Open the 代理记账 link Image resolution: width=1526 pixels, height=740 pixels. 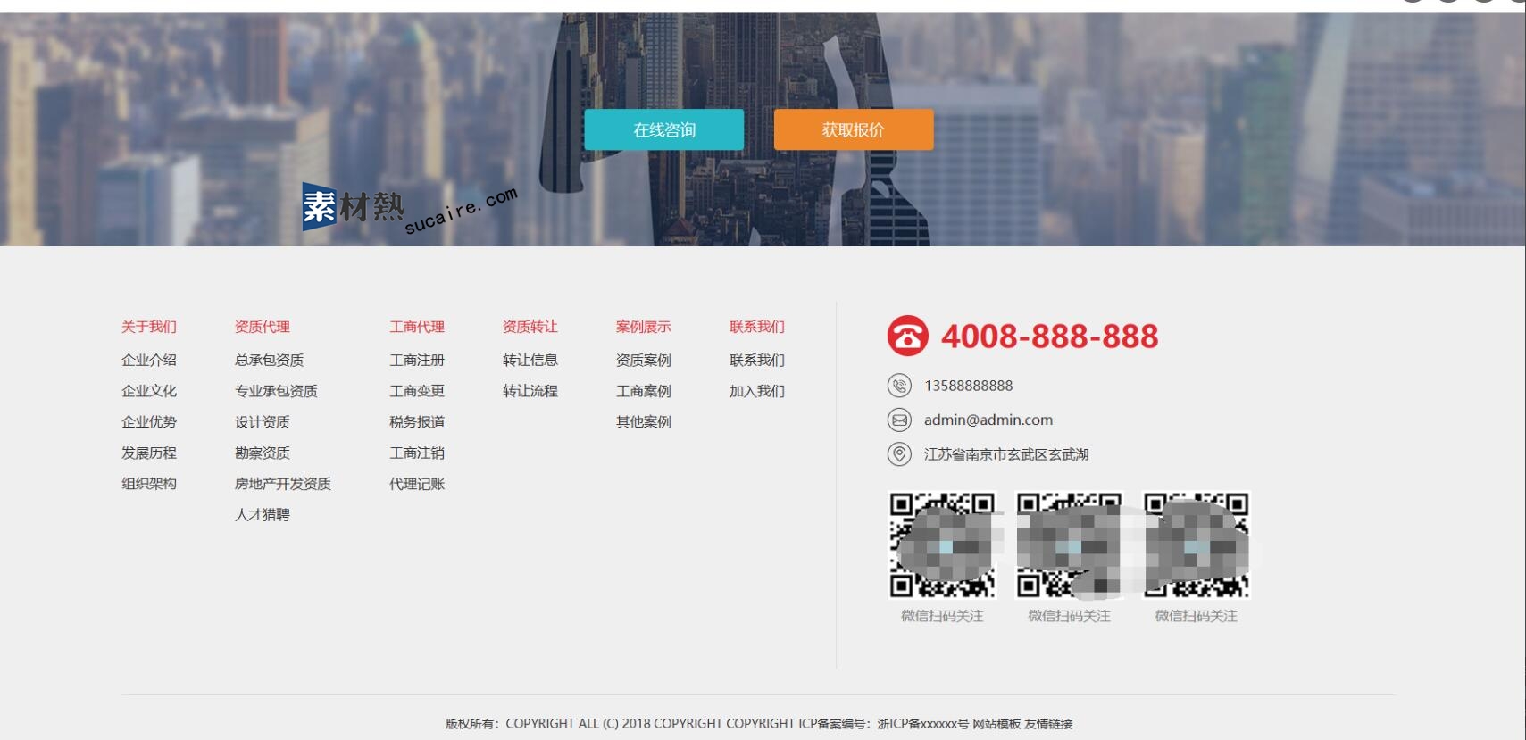click(417, 484)
